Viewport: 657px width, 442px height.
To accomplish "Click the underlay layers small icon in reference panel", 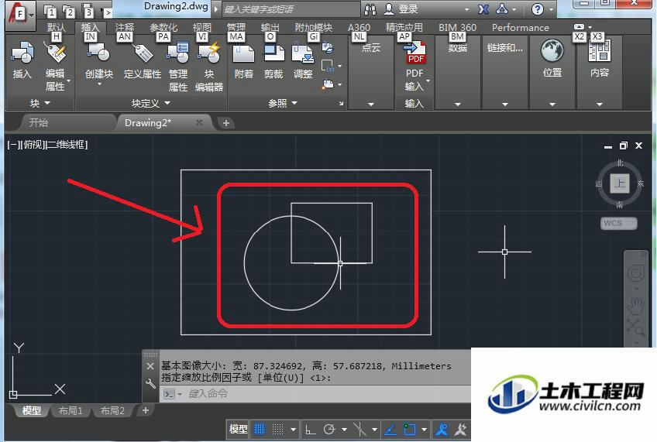I will [x=328, y=48].
